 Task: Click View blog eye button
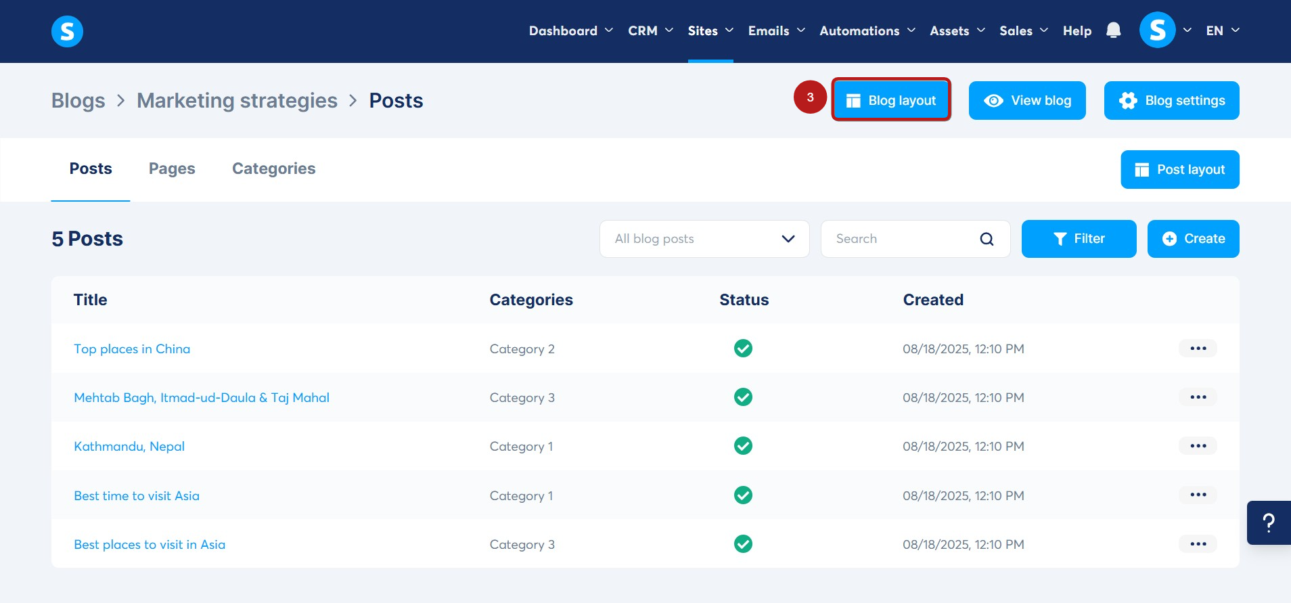pos(1026,101)
